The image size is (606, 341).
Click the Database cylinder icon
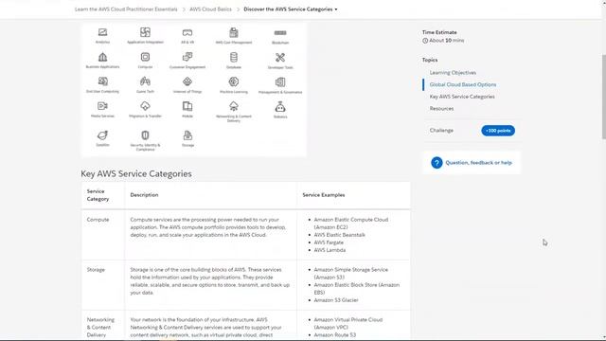pyautogui.click(x=234, y=57)
